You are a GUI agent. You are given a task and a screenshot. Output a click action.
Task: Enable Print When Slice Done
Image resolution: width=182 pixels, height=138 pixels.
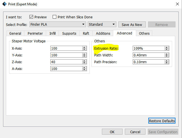(55, 17)
